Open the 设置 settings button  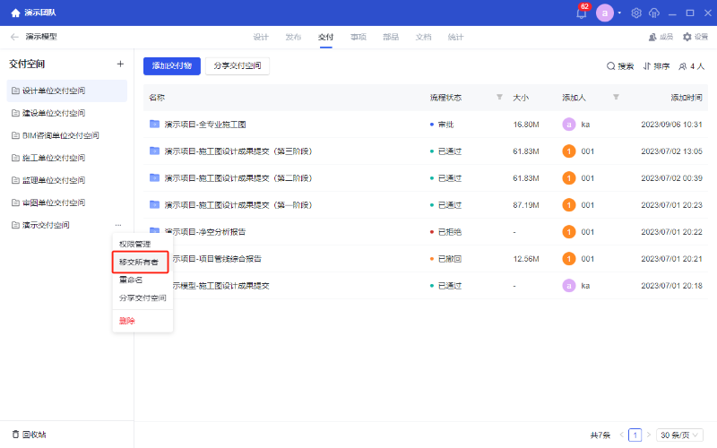pos(695,37)
